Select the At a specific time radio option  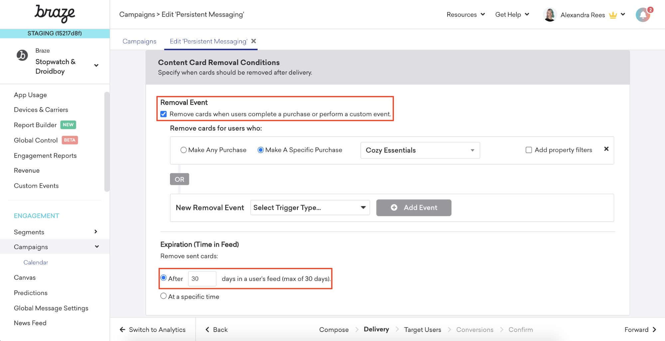click(x=163, y=296)
